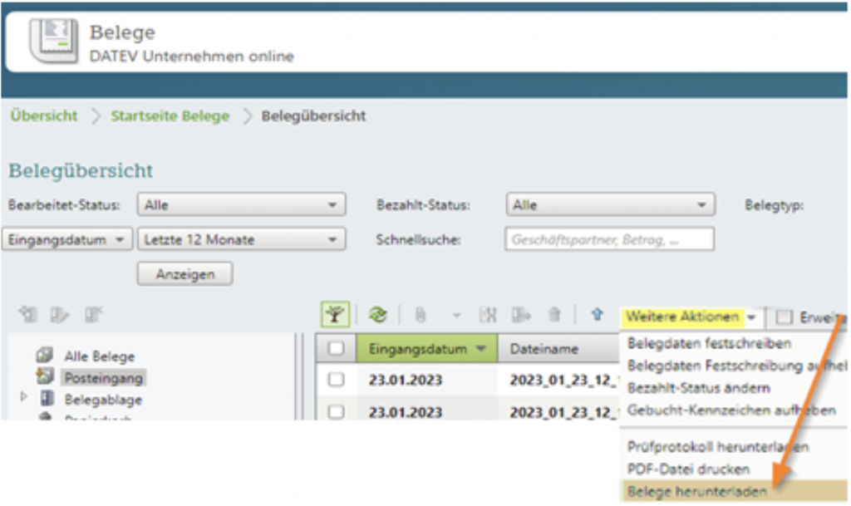
Task: Open the Bearbeitet-Status dropdown
Action: click(241, 204)
